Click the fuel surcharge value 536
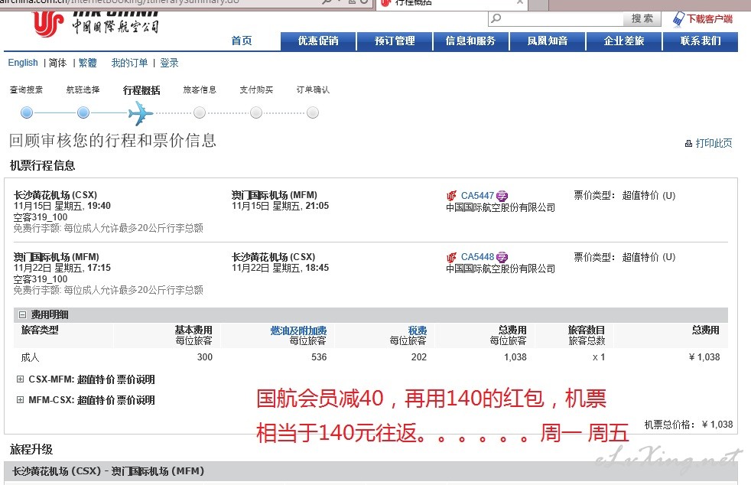 [x=319, y=357]
